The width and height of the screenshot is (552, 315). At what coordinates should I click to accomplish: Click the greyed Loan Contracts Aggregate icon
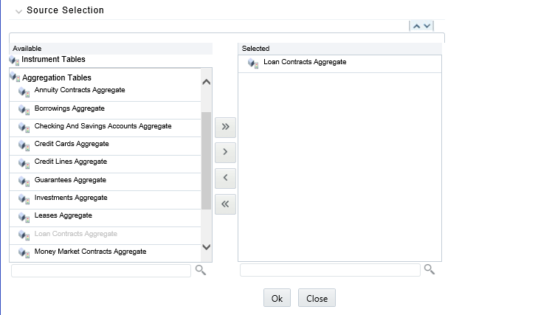(24, 235)
